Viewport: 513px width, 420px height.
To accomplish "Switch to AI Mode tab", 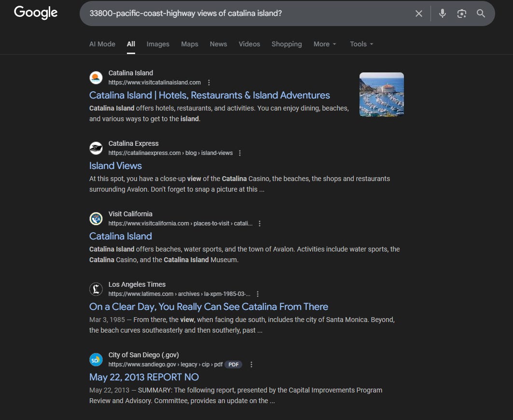I will 102,44.
